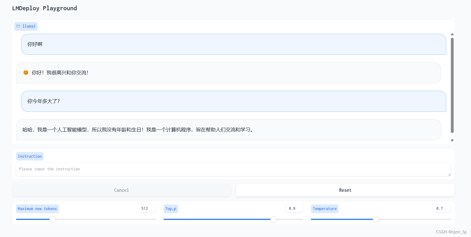Select the 0.8 Top_p value box
Image resolution: width=471 pixels, height=237 pixels.
point(294,208)
